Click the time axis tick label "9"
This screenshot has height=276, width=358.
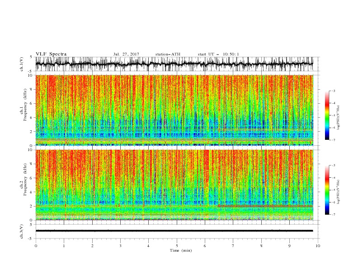[289, 246]
